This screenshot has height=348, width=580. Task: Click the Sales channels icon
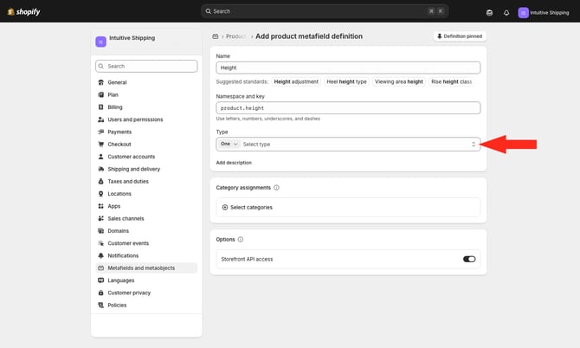tap(100, 218)
